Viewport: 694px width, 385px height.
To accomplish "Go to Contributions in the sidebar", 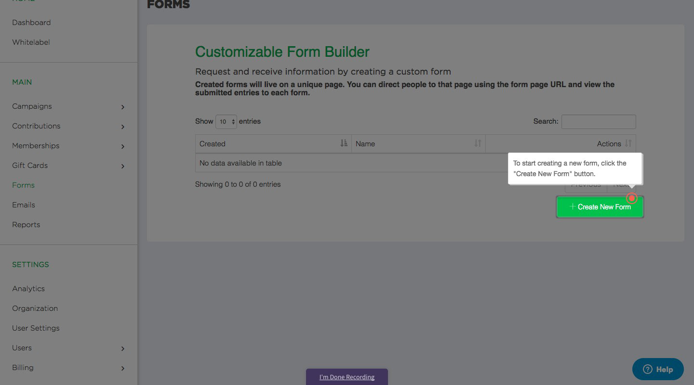I will [x=36, y=126].
